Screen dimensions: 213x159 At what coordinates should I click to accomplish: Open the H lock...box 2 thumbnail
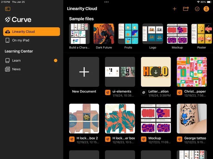pos(84,119)
